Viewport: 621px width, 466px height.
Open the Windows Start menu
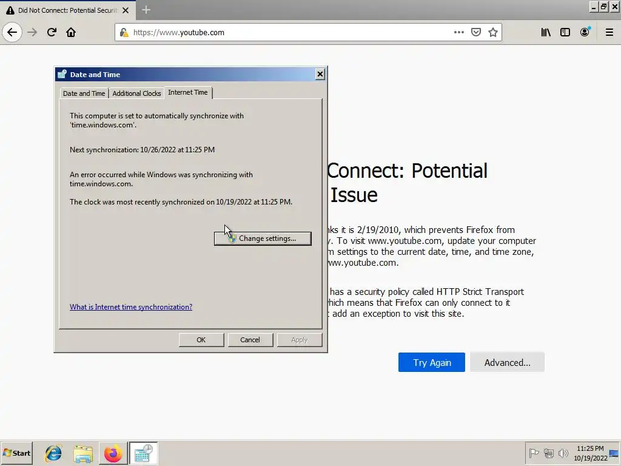[x=16, y=453]
